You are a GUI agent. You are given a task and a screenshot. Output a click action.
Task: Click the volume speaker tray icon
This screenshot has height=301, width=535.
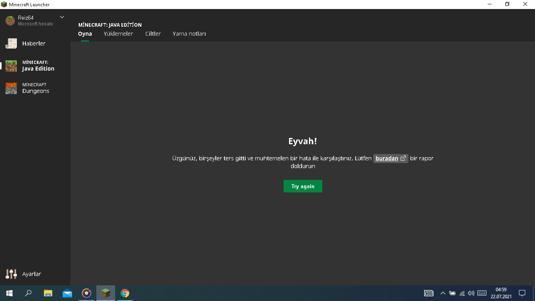click(471, 293)
